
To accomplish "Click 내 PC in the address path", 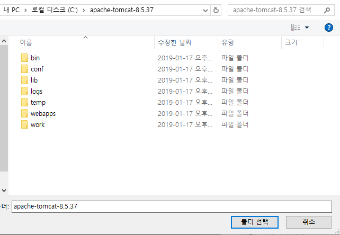I will (x=12, y=10).
